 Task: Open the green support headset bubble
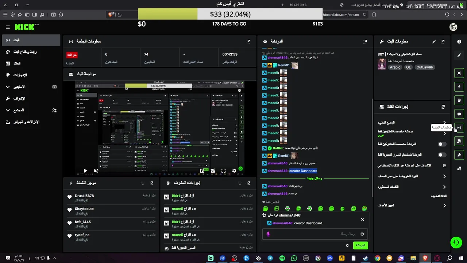point(456,242)
